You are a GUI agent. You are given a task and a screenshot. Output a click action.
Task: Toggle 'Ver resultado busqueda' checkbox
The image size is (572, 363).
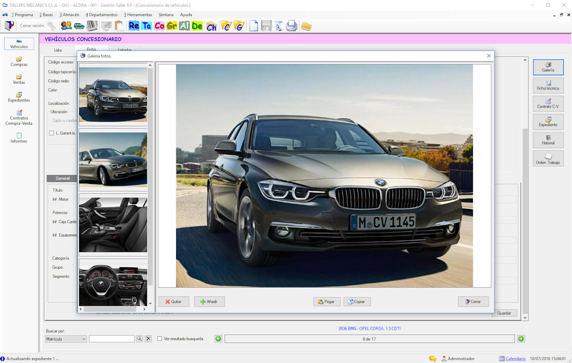160,339
